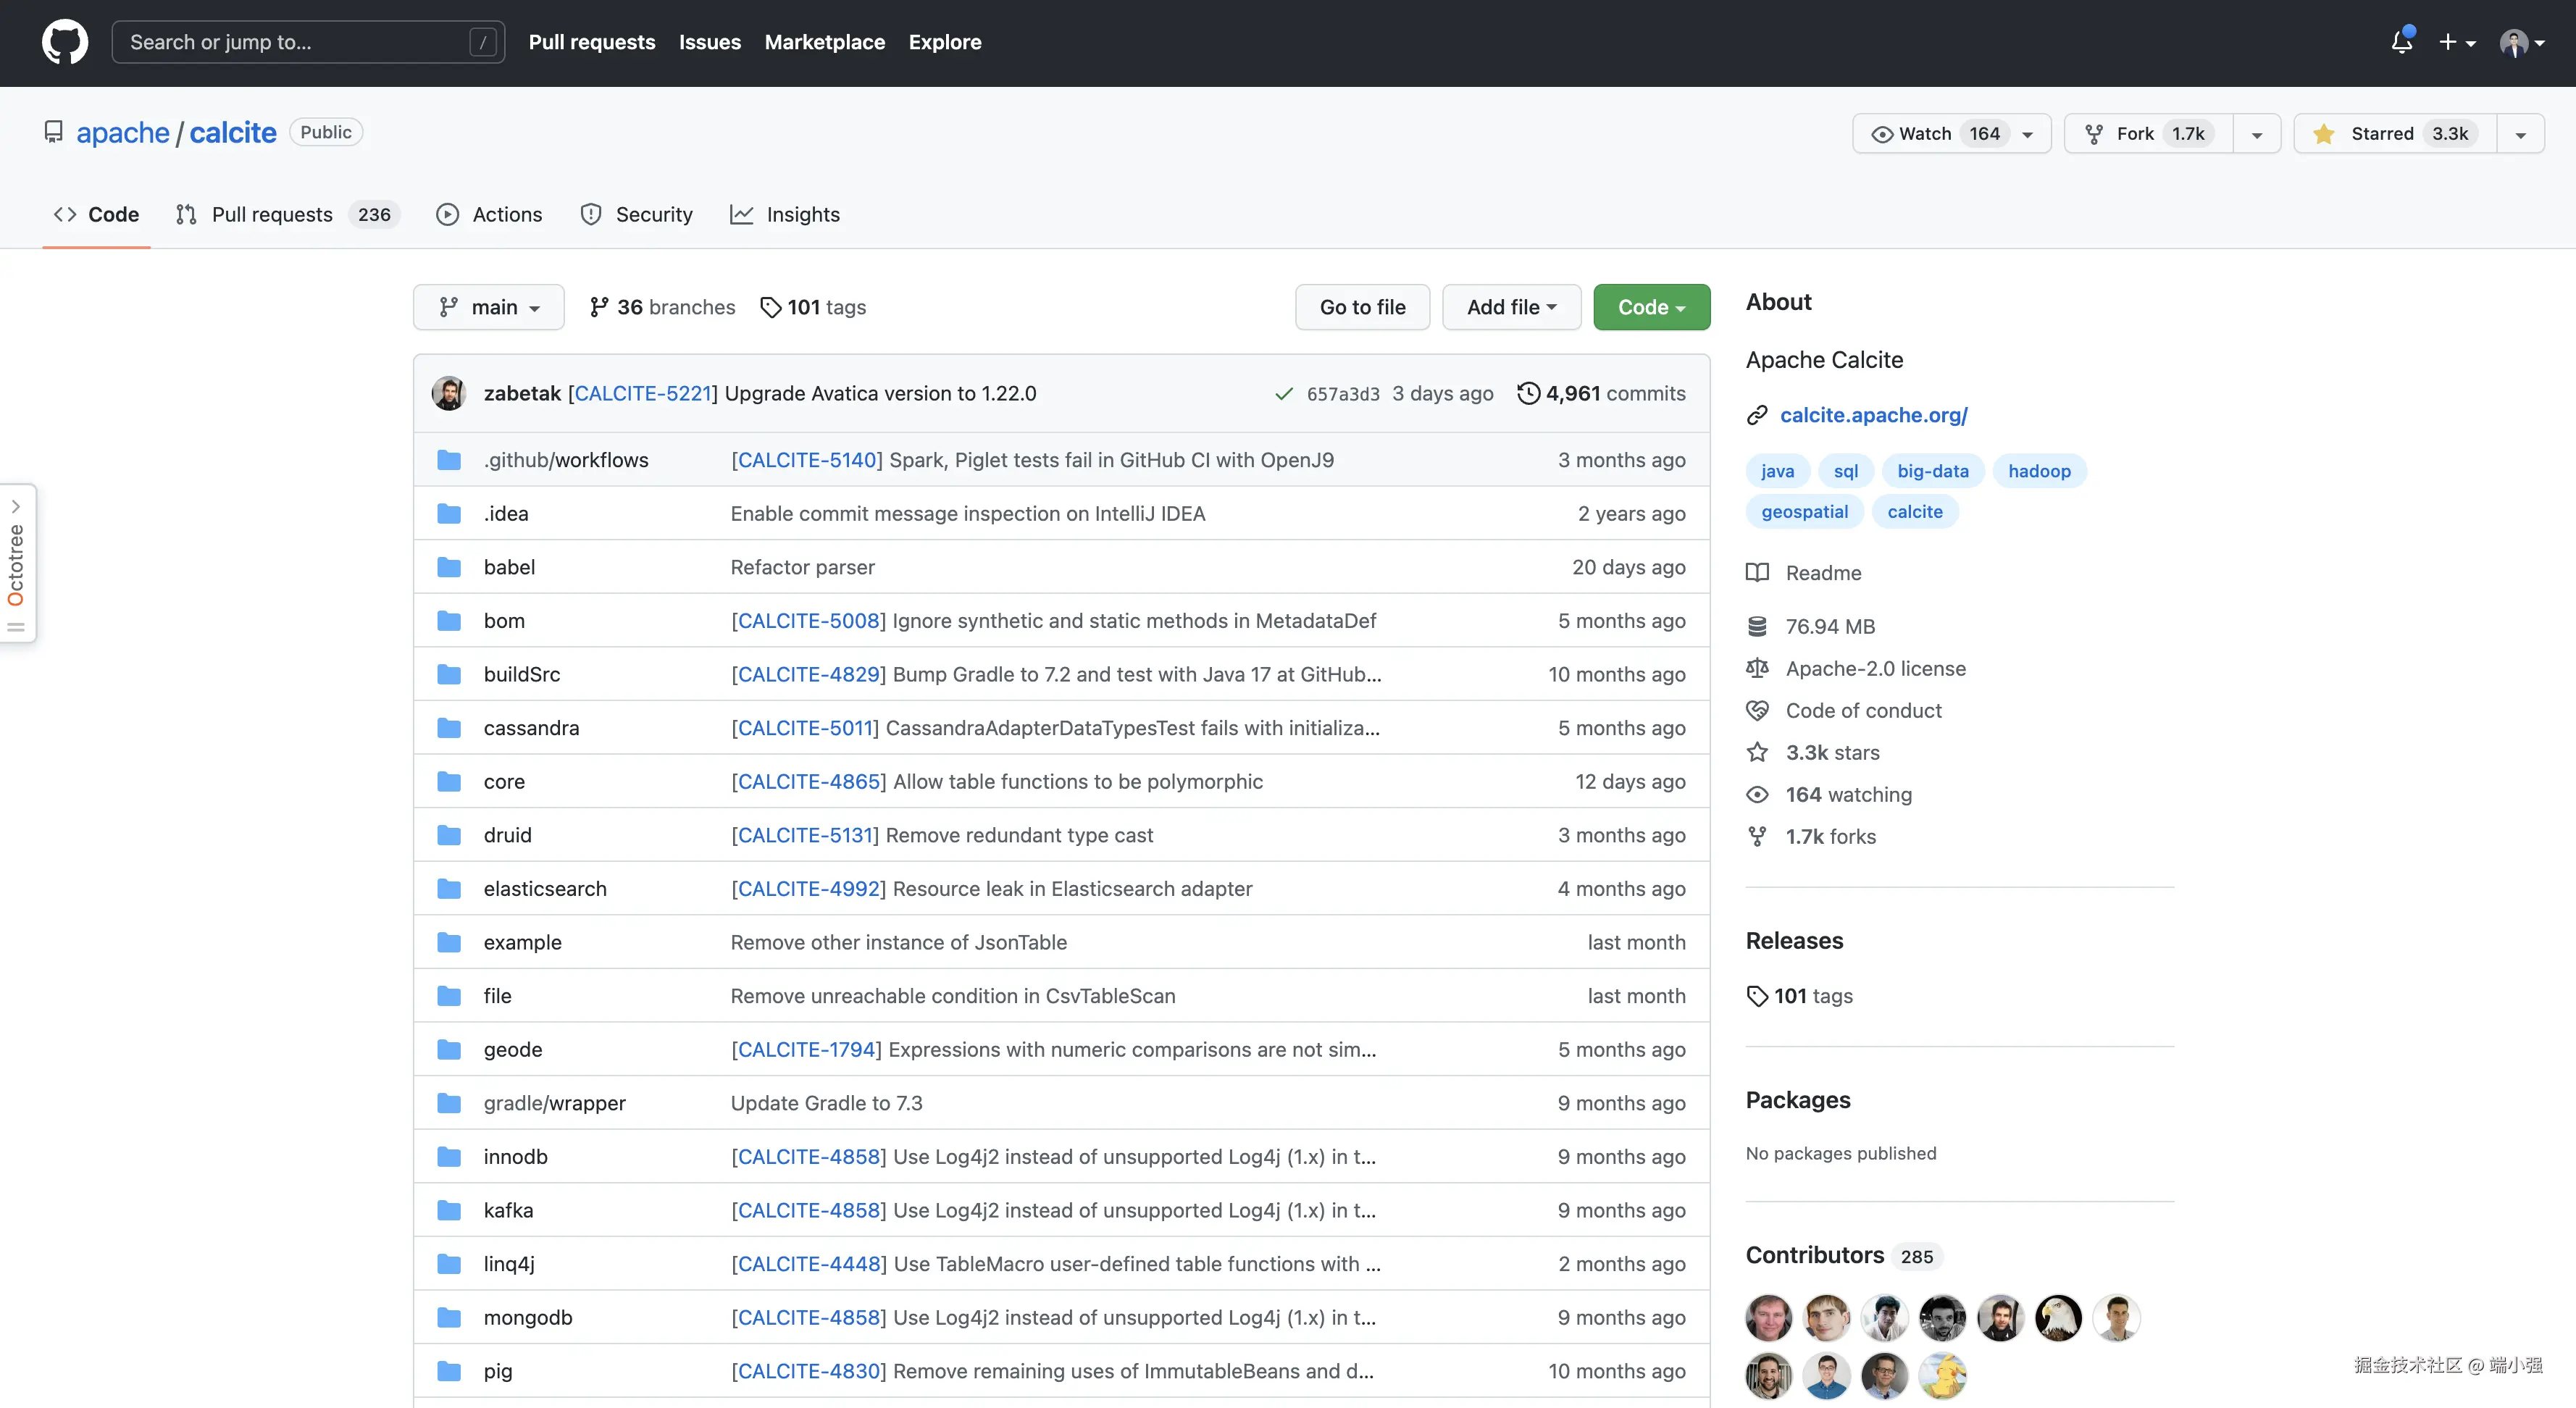Expand the Add file dropdown
Screen dimensions: 2576x1408
(1511, 307)
